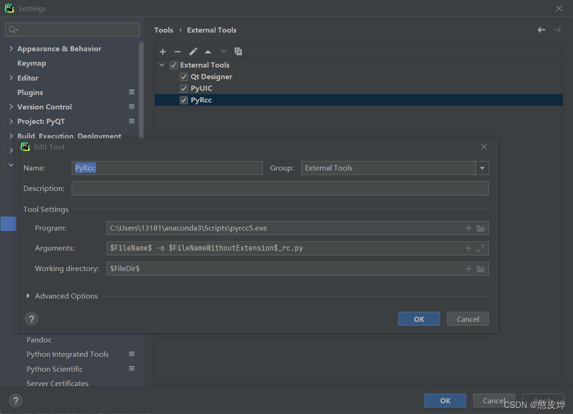This screenshot has height=414, width=573.
Task: Add a new external tool with plus icon
Action: [x=163, y=52]
